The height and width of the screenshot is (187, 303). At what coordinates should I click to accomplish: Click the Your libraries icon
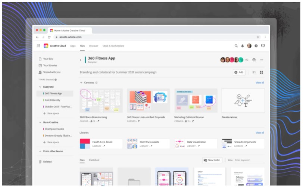40,65
